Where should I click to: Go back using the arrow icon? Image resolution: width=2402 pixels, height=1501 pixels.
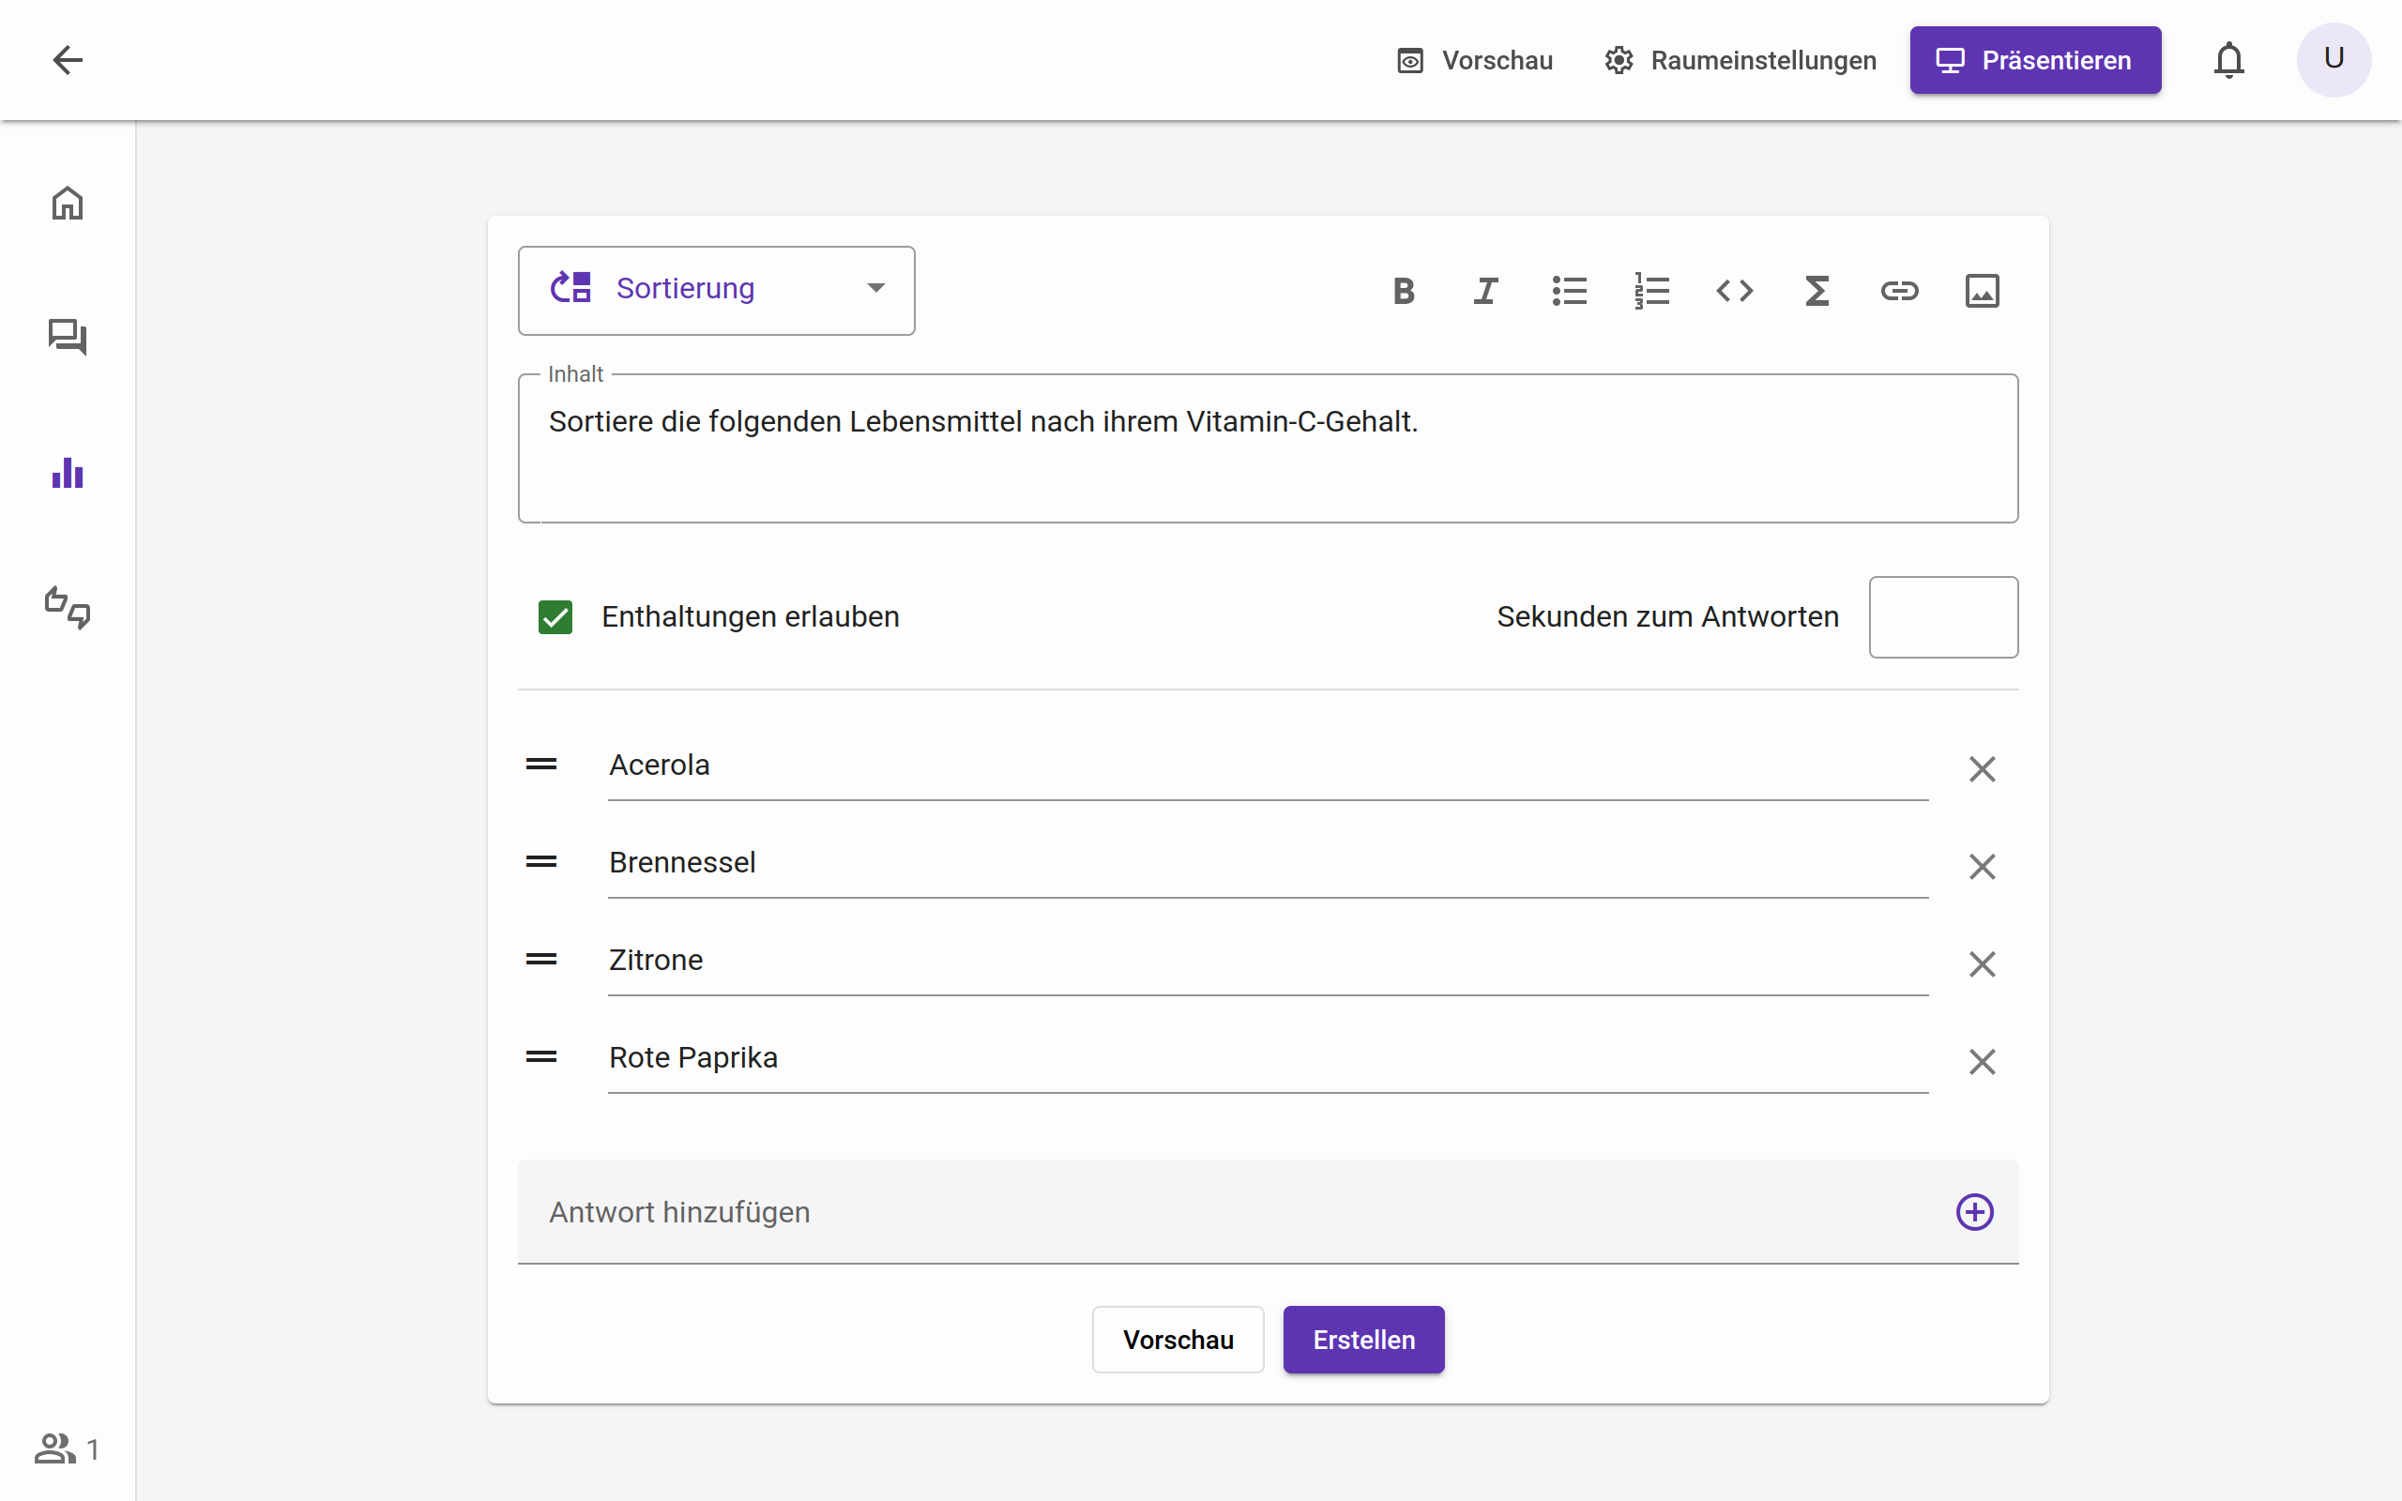(68, 59)
